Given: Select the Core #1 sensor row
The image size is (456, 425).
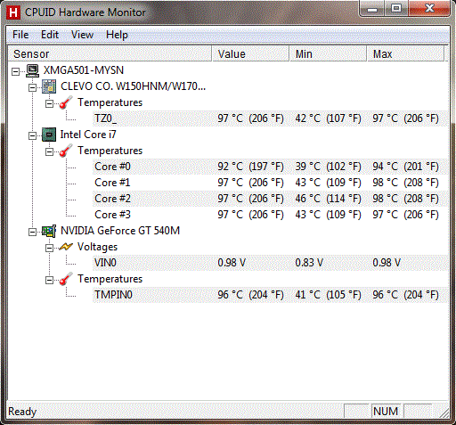Looking at the screenshot, I should click(x=270, y=183).
